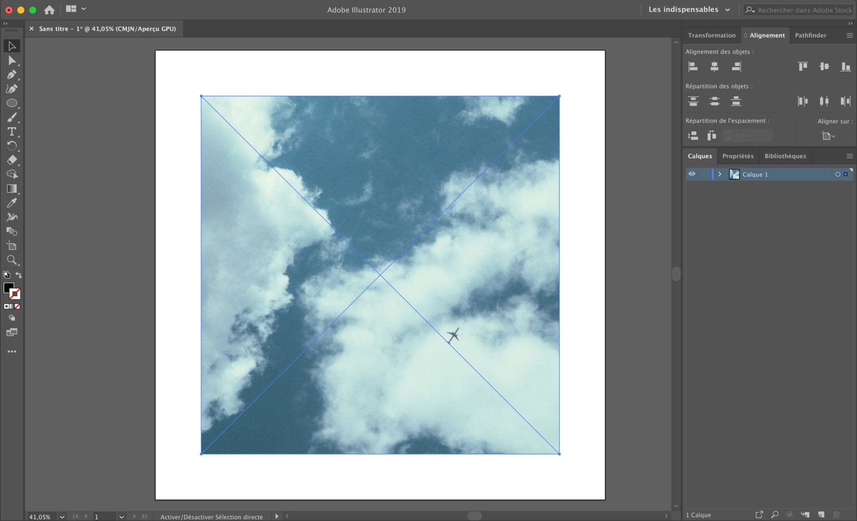Choose the Type tool

[x=12, y=132]
